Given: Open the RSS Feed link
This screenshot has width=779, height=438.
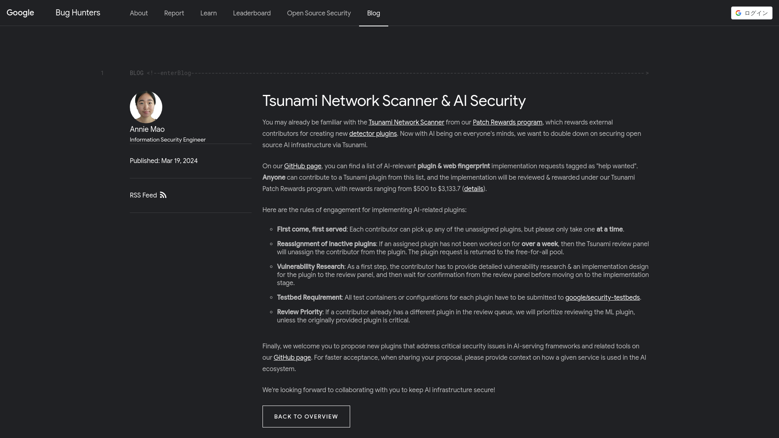Looking at the screenshot, I should pos(148,195).
